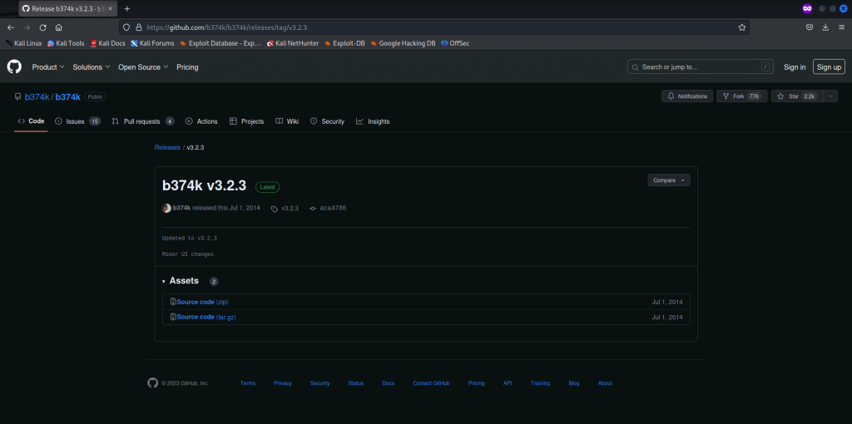Open the Pull requests tab
The image size is (852, 424).
(x=143, y=121)
